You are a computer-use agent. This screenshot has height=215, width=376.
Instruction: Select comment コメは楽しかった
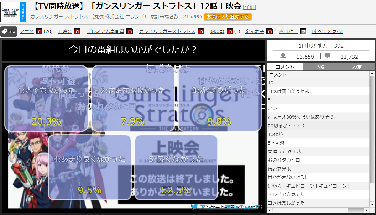[x=318, y=203]
